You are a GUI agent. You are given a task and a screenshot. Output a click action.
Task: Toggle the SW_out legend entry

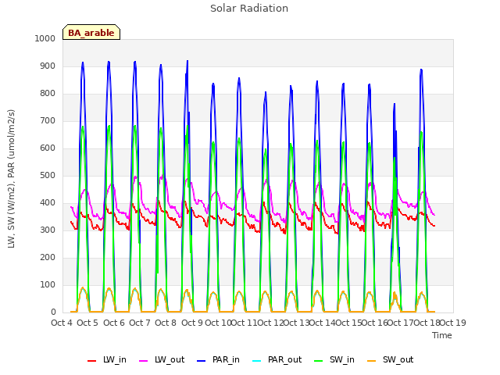(391, 359)
